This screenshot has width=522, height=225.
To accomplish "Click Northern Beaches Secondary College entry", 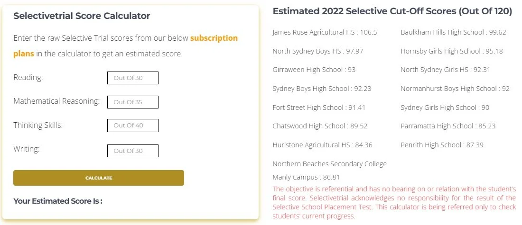I will [x=330, y=171].
